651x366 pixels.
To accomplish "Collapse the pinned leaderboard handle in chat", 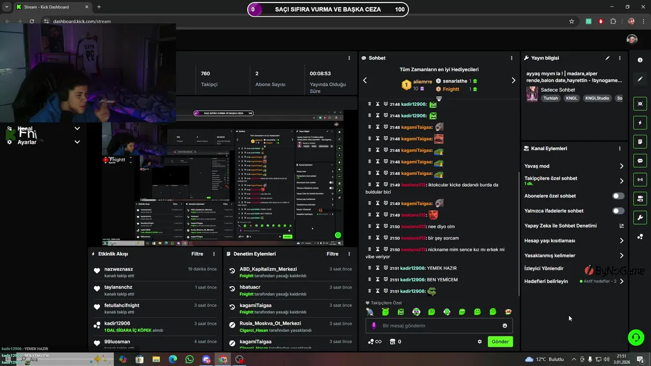I will (439, 99).
